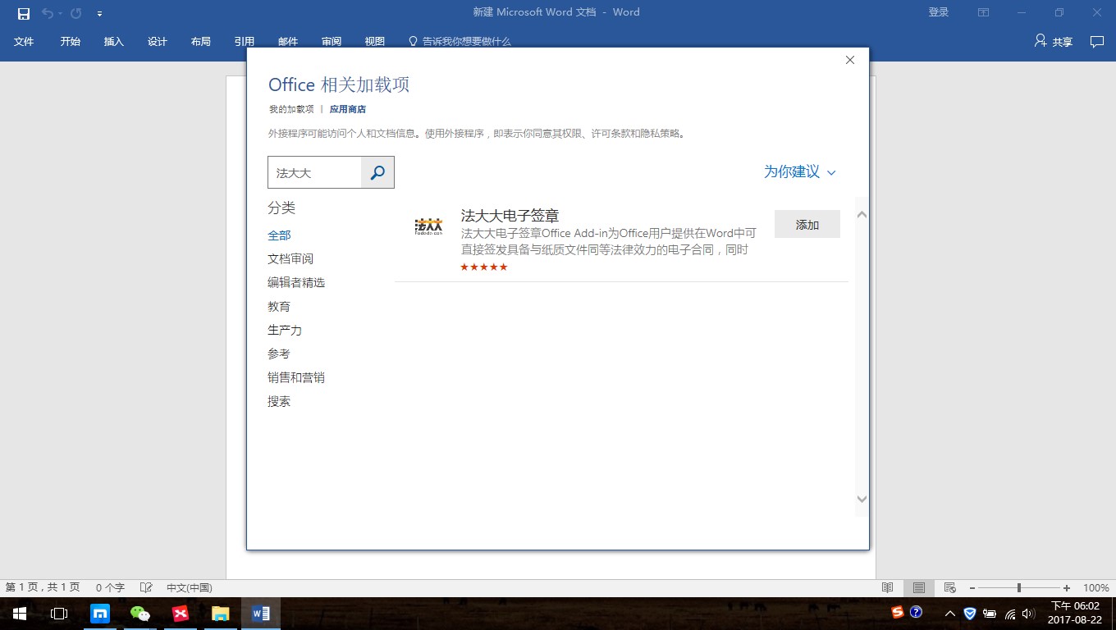Select the 参考 category
The height and width of the screenshot is (630, 1116).
(279, 354)
